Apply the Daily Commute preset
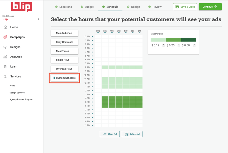 (64, 42)
